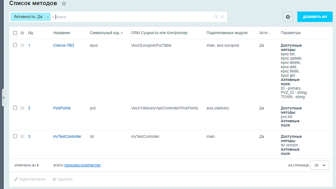The image size is (336, 189).
Task: Clear the search field with X icon
Action: click(222, 17)
